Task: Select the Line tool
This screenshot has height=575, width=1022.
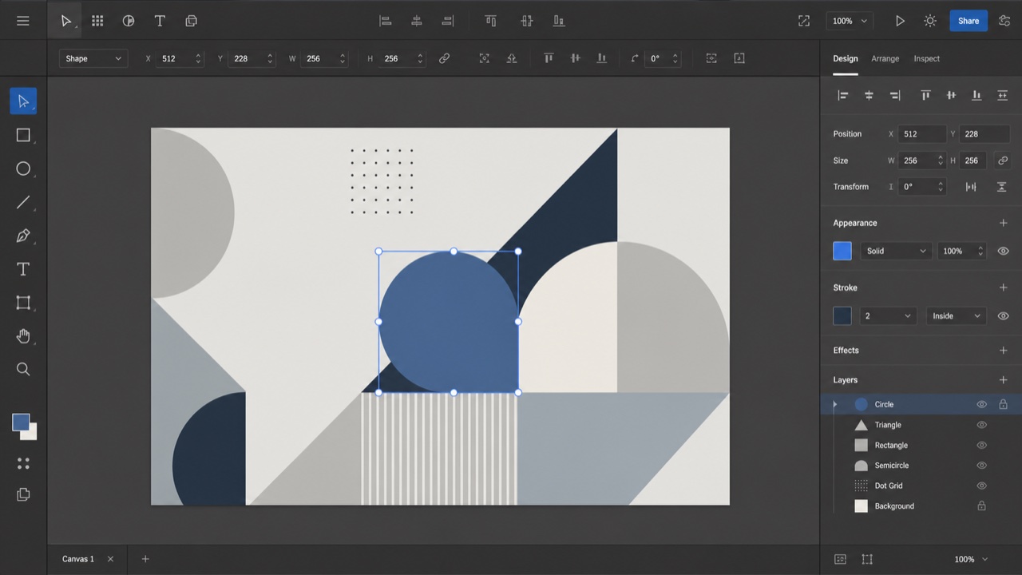Action: point(23,202)
